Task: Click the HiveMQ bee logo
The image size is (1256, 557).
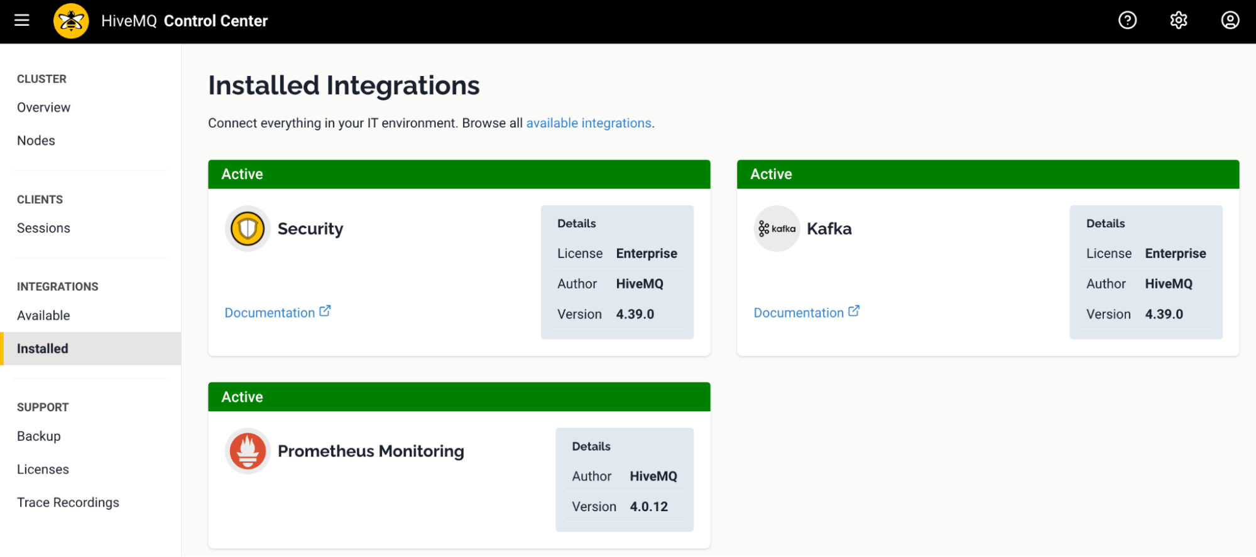Action: click(71, 21)
